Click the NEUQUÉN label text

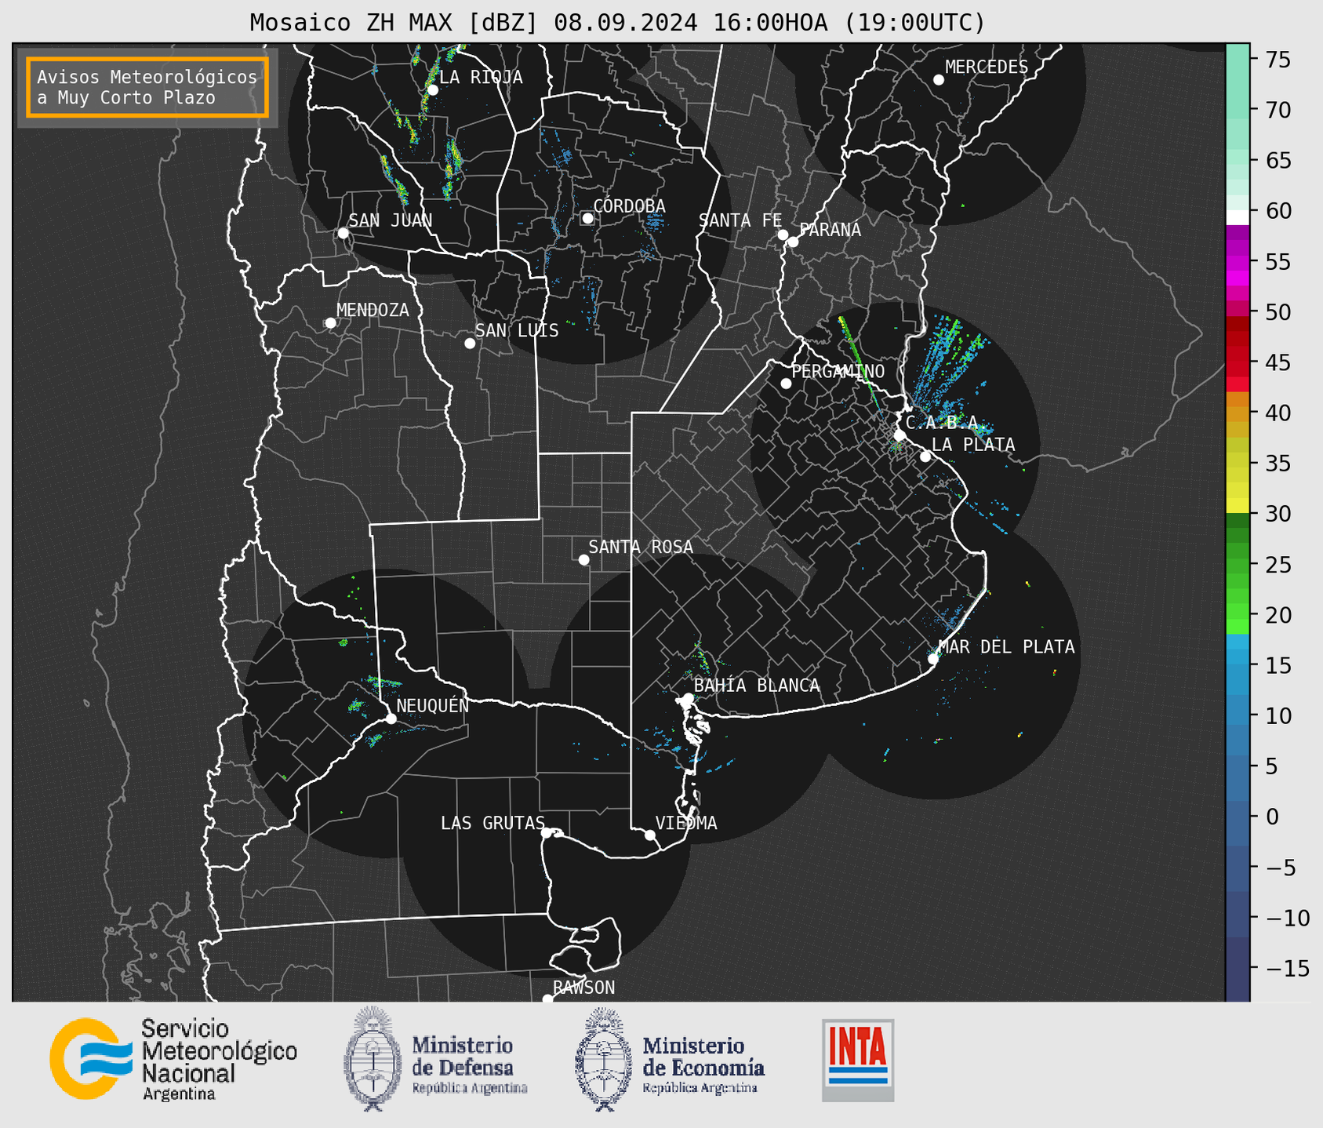433,705
